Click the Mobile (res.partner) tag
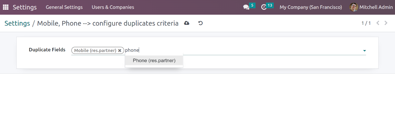Viewport: 395px width, 137px height. coord(95,50)
